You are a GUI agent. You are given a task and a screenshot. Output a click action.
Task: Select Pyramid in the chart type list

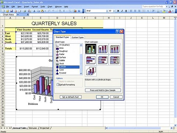[x=67, y=73]
